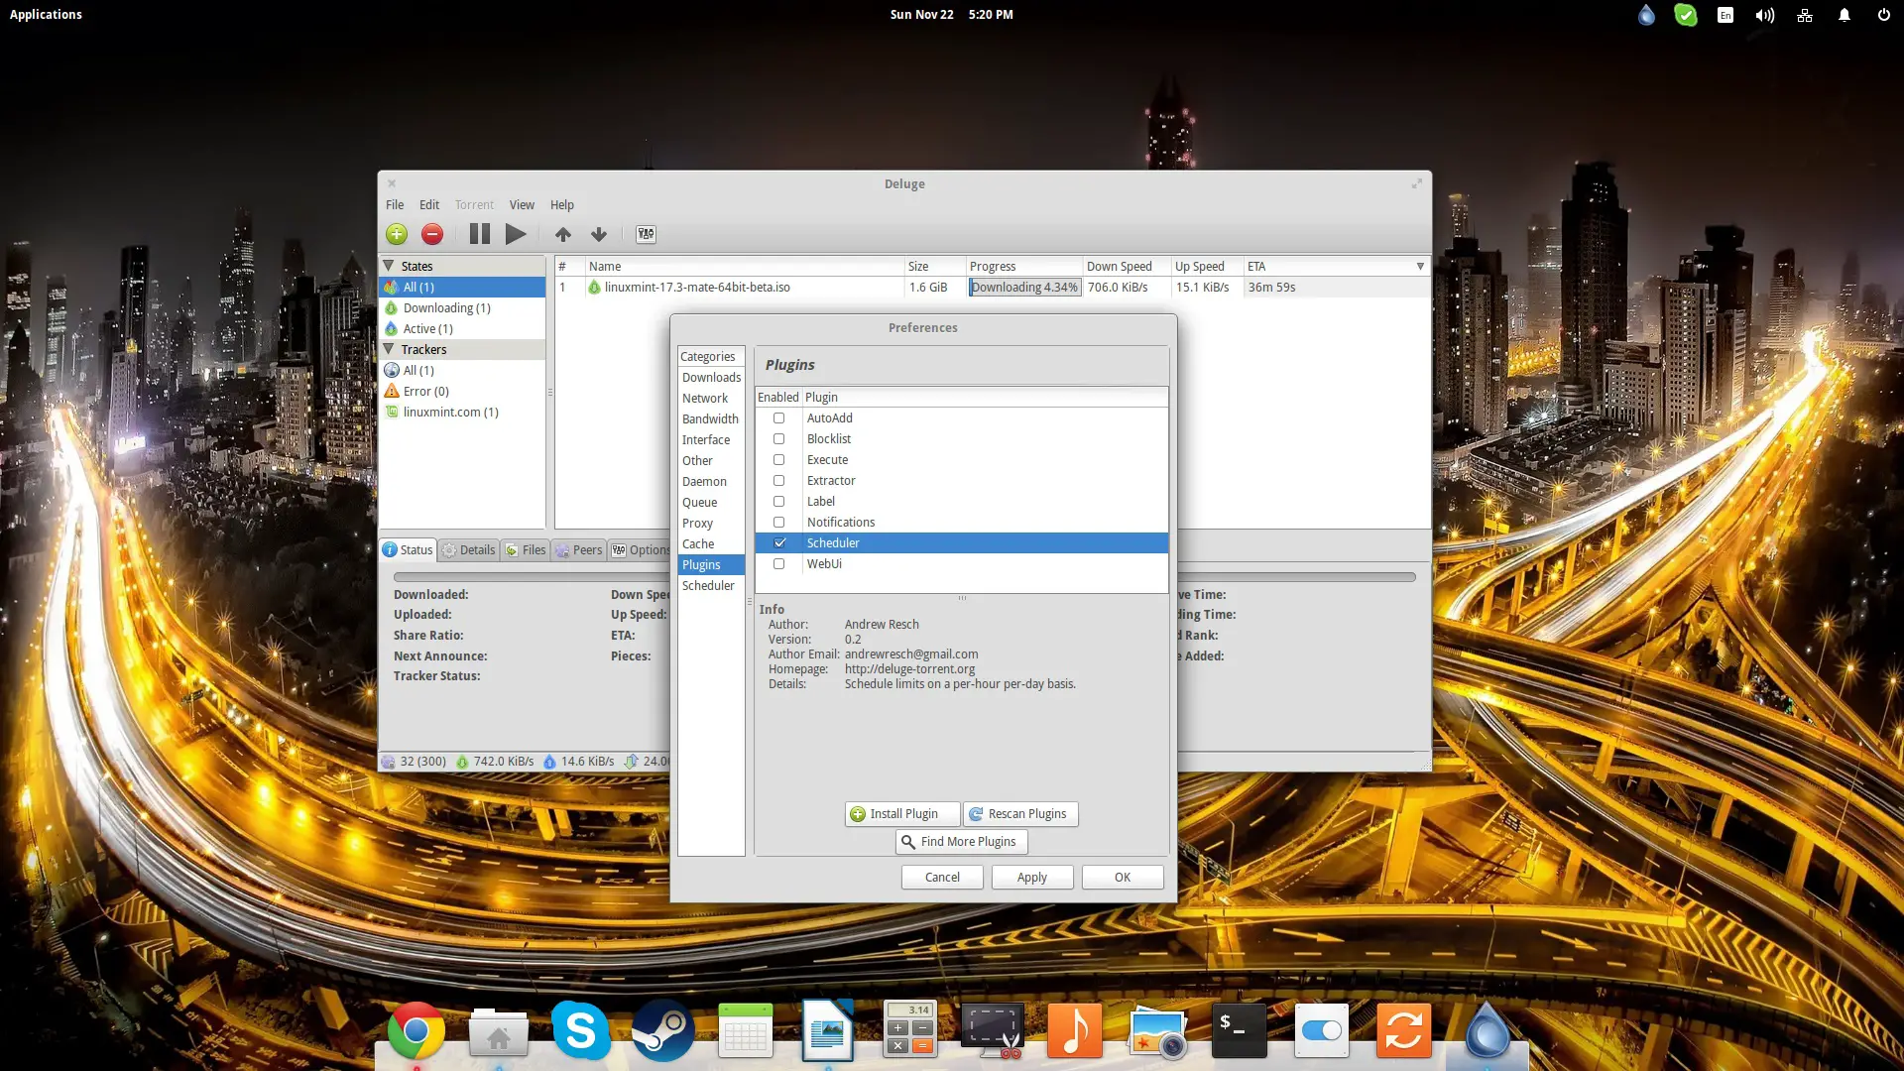Apply the preference changes

coord(1032,877)
